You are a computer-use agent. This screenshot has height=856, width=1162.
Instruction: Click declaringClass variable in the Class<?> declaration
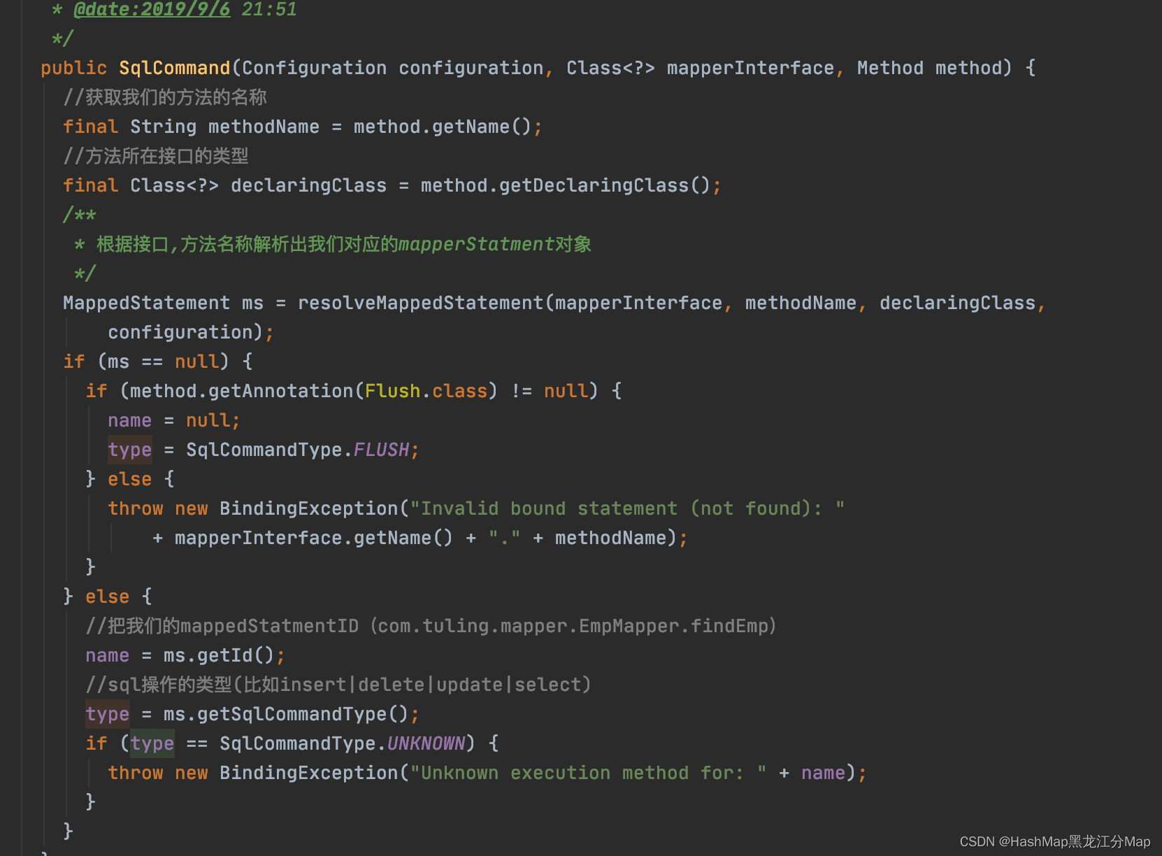pyautogui.click(x=308, y=185)
